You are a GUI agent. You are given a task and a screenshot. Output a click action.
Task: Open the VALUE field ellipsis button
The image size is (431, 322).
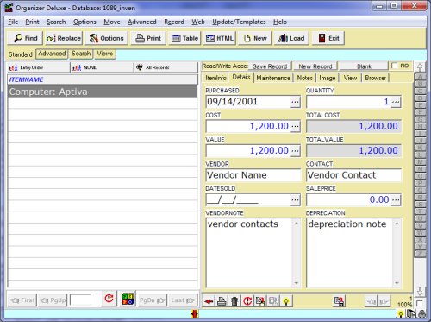[295, 151]
